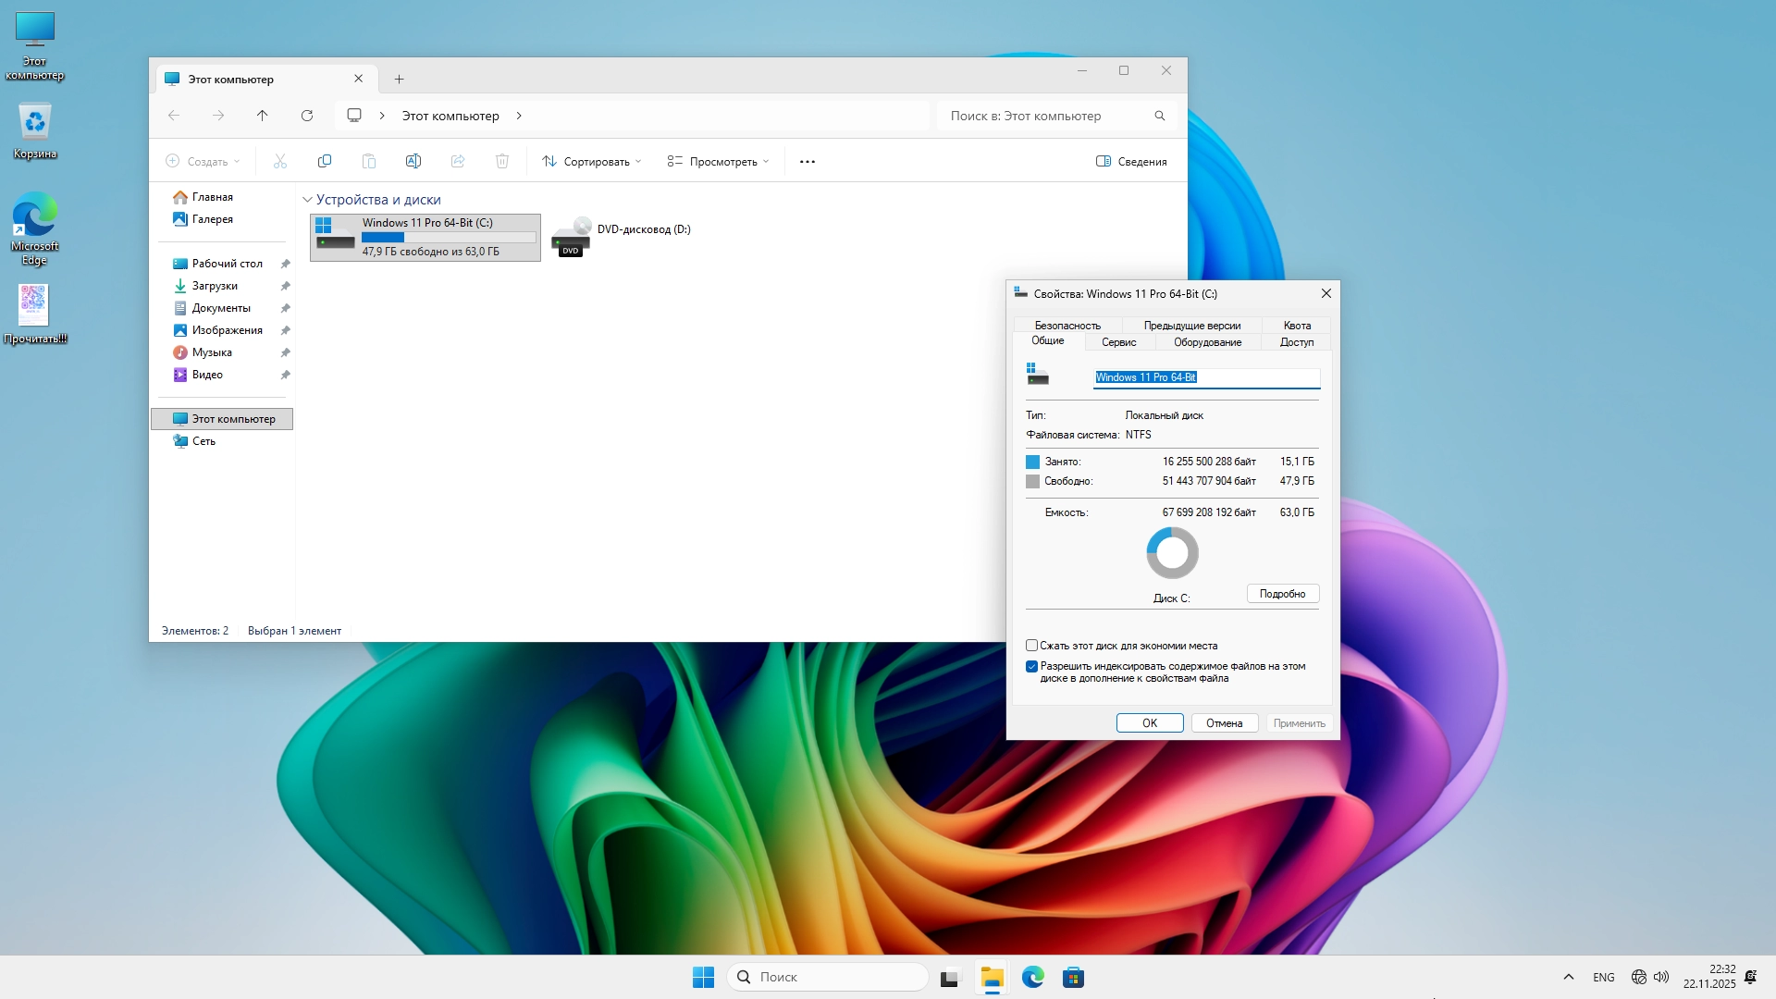Collapse the Устройства и диски group
This screenshot has height=999, width=1776.
tap(307, 200)
